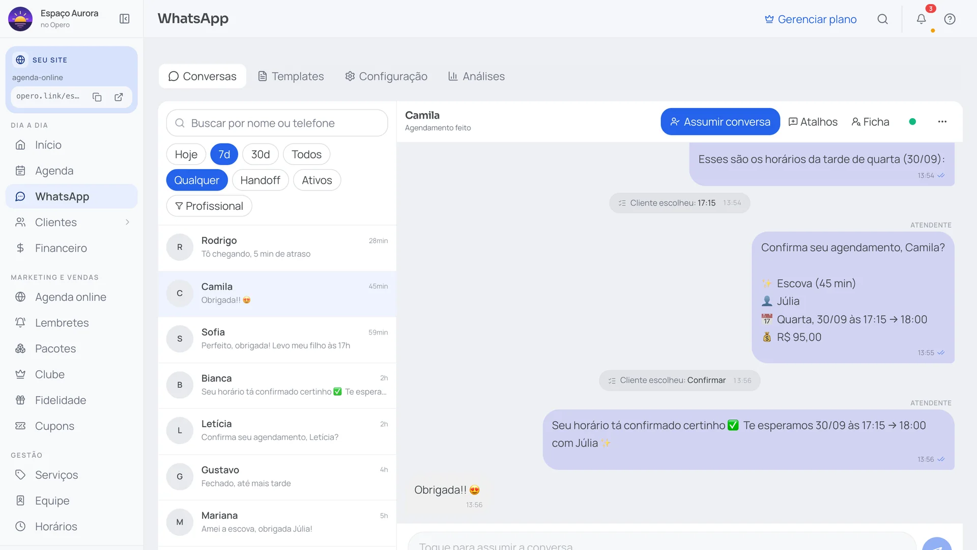
Task: Open Pacotes page
Action: pyautogui.click(x=72, y=348)
